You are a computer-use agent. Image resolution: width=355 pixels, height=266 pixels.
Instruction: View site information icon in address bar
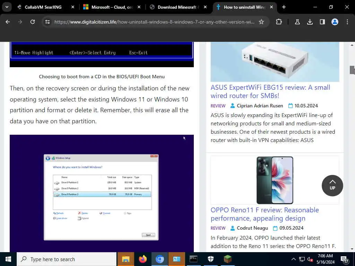point(47,22)
